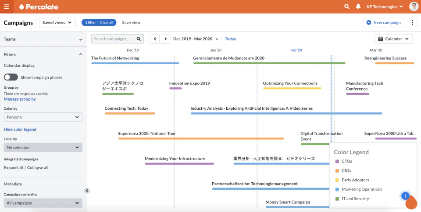Open Campaign ownership All campaigns dropdown
Image resolution: width=421 pixels, height=212 pixels.
43,203
